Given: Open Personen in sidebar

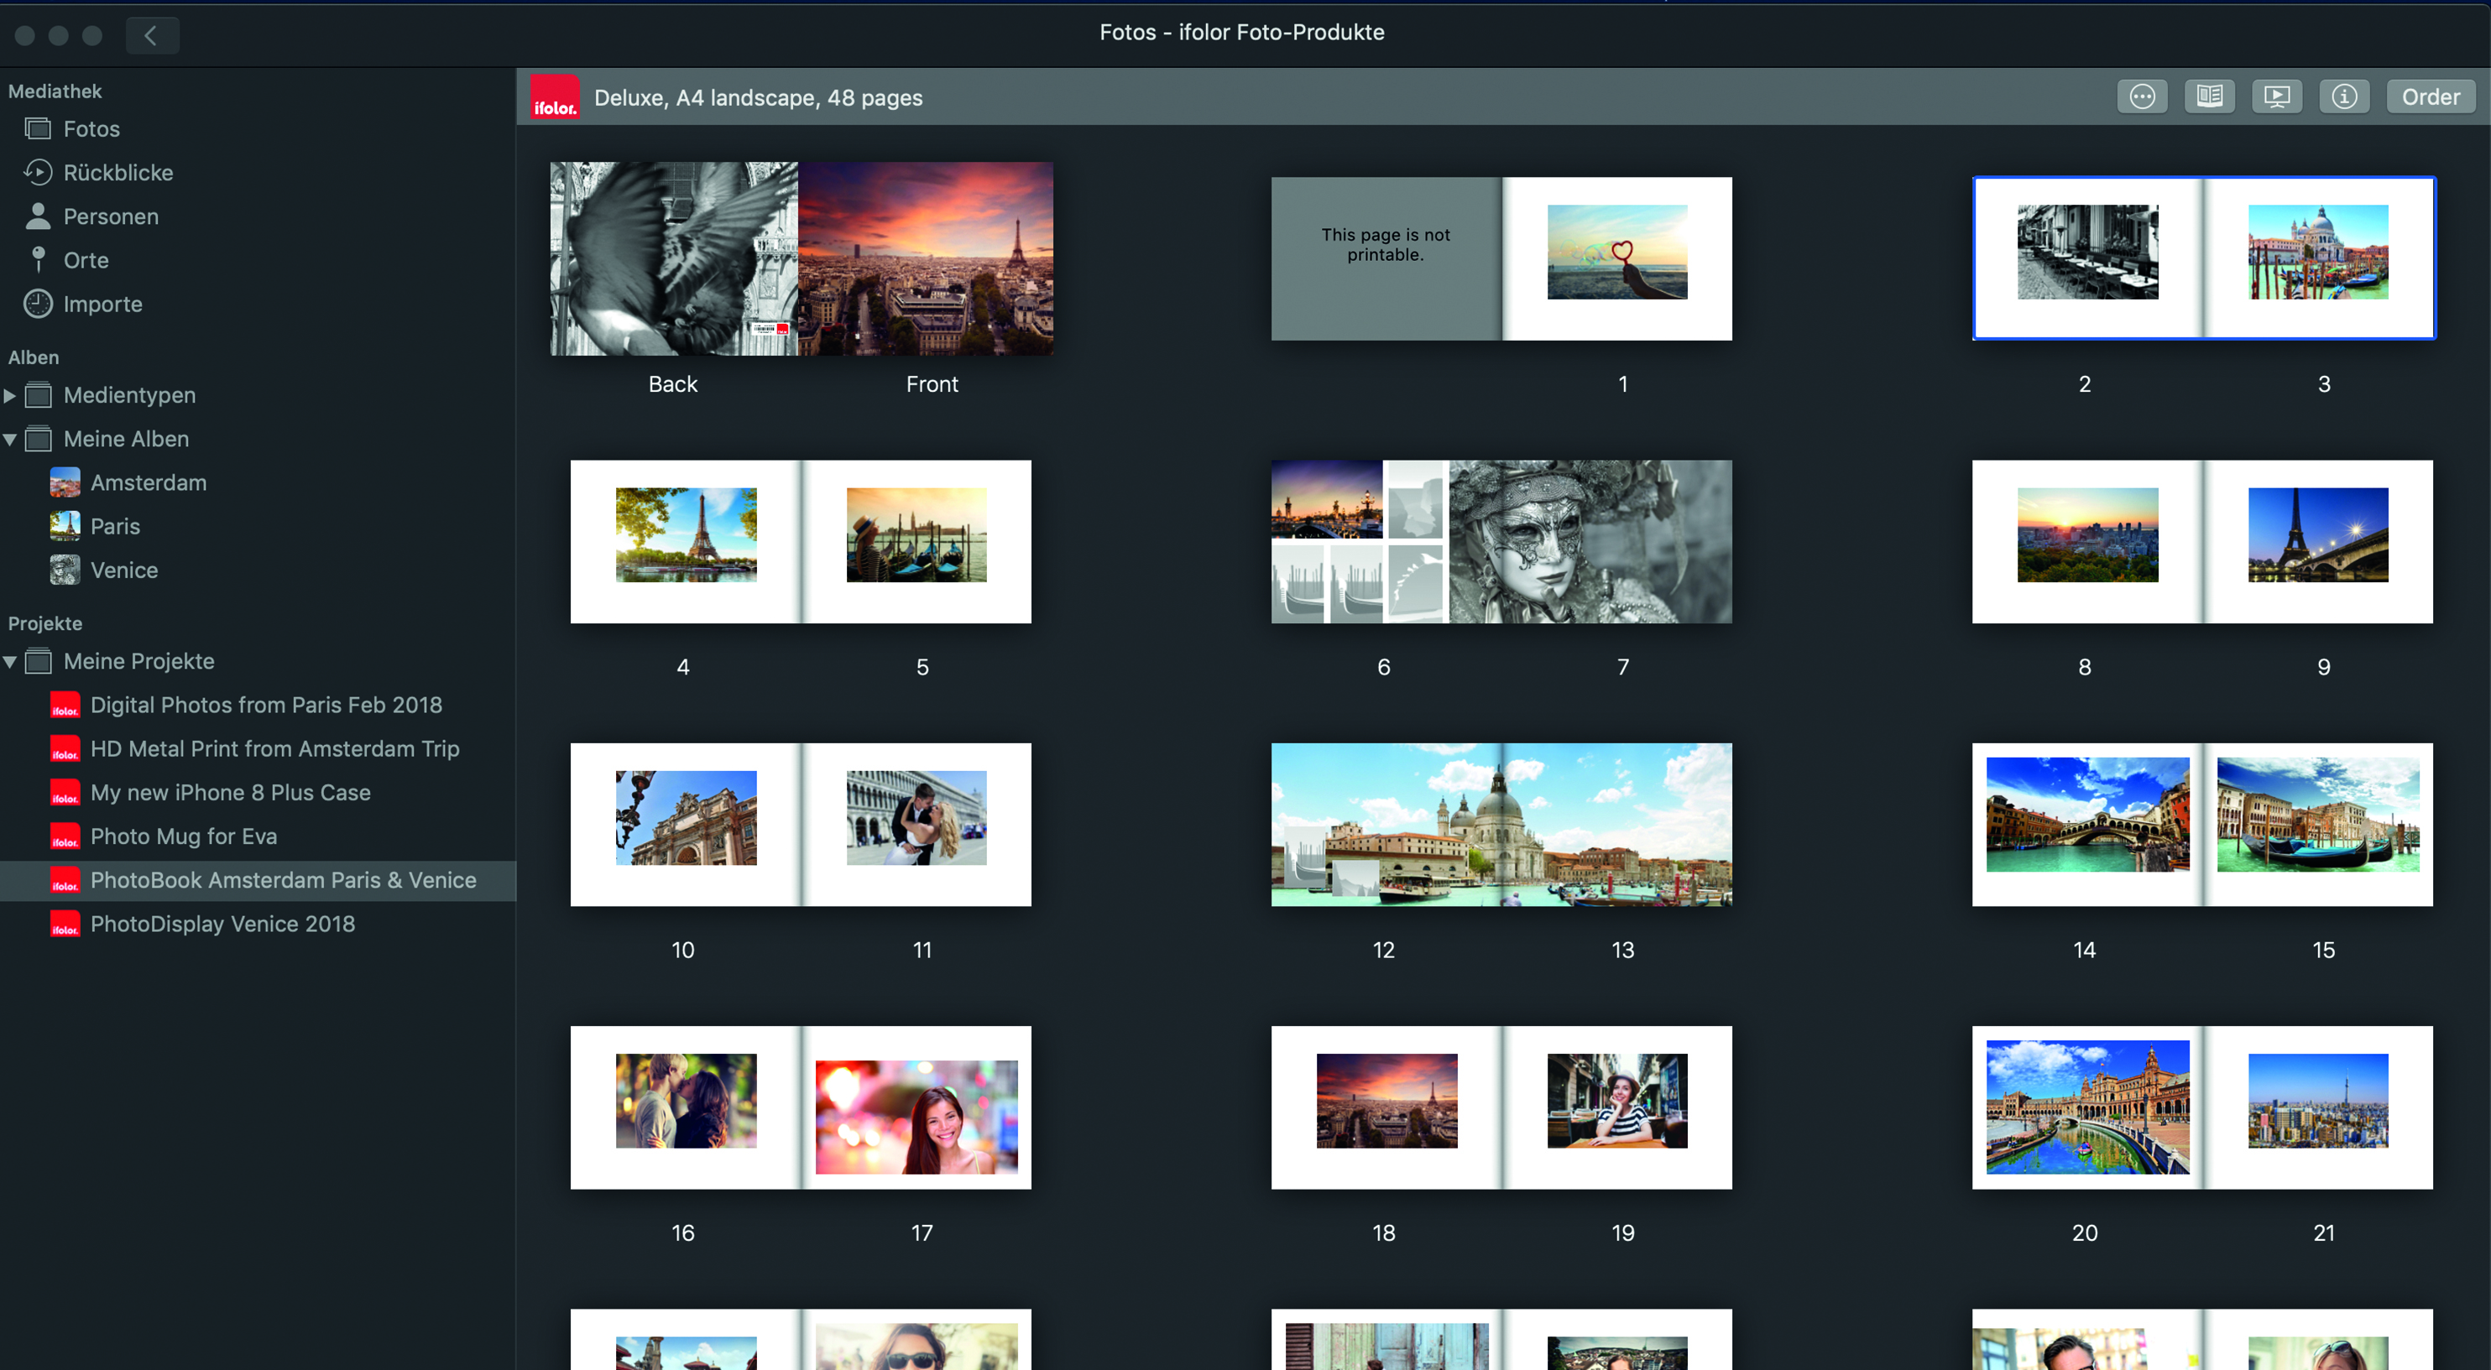Looking at the screenshot, I should tap(110, 216).
